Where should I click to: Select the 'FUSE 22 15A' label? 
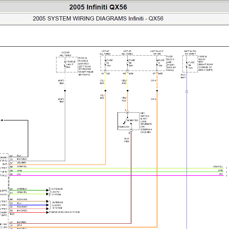click(109, 63)
